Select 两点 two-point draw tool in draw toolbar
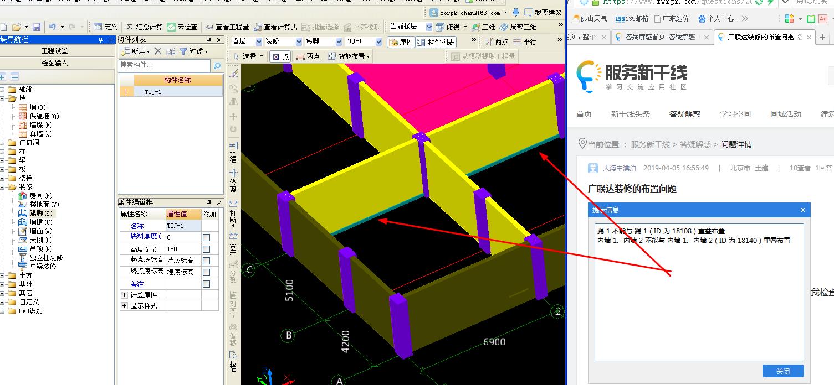 click(308, 56)
